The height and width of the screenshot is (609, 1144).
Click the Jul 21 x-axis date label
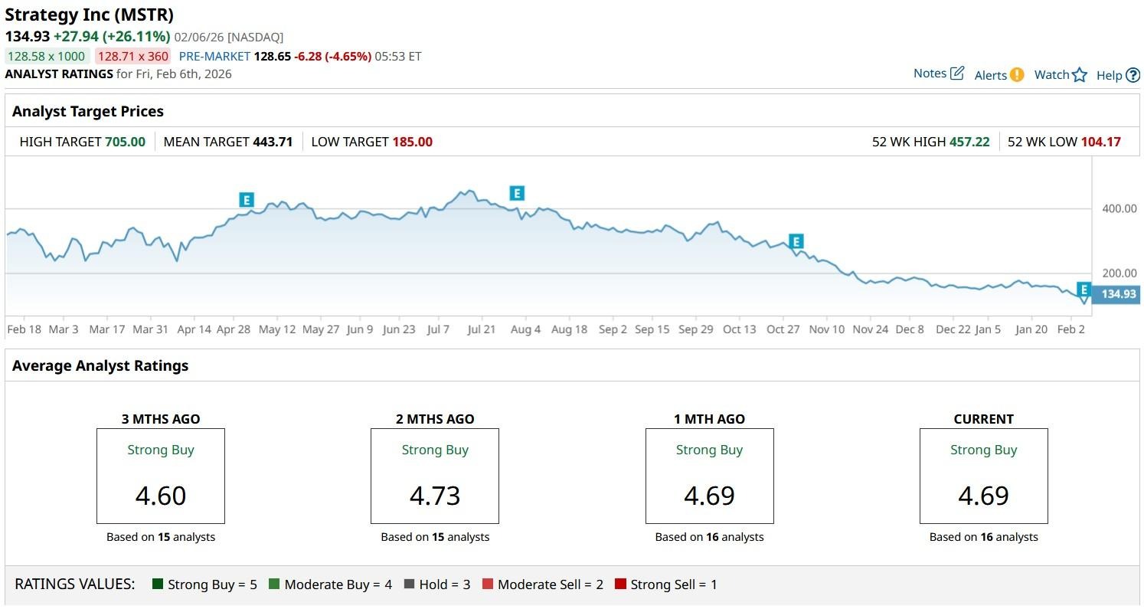coord(482,329)
